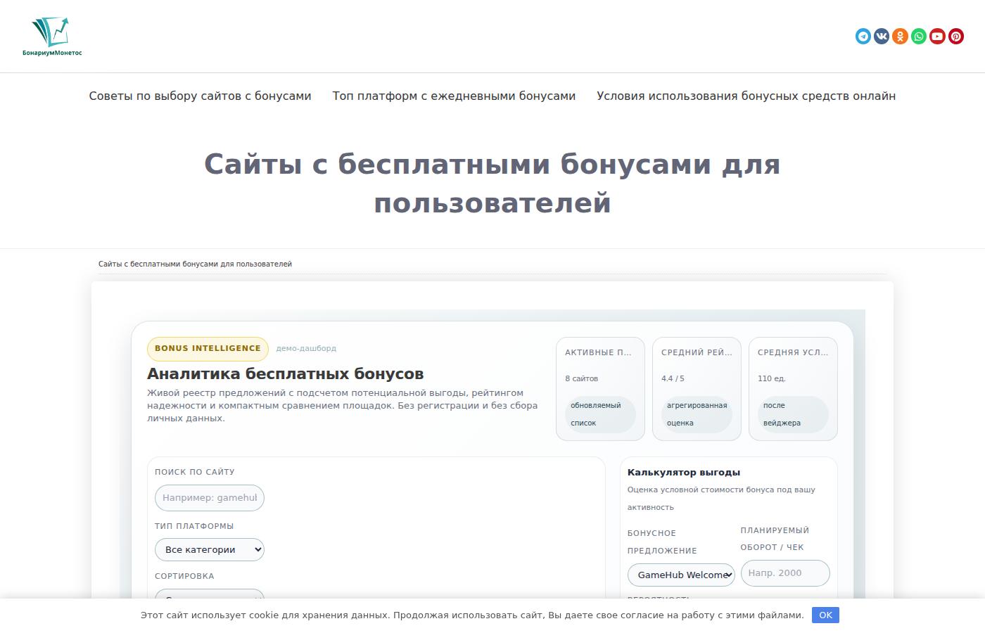The image size is (985, 633).
Task: Click the демо-дашборд label
Action: coord(306,349)
